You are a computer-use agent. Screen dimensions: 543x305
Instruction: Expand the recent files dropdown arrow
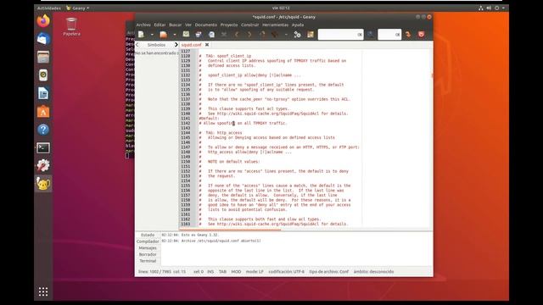pyautogui.click(x=175, y=35)
